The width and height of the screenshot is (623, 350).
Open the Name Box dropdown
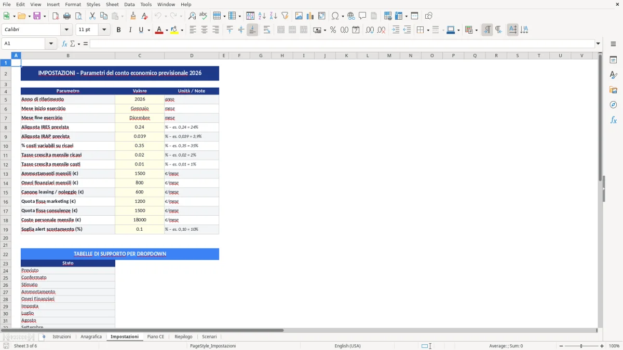pyautogui.click(x=52, y=44)
